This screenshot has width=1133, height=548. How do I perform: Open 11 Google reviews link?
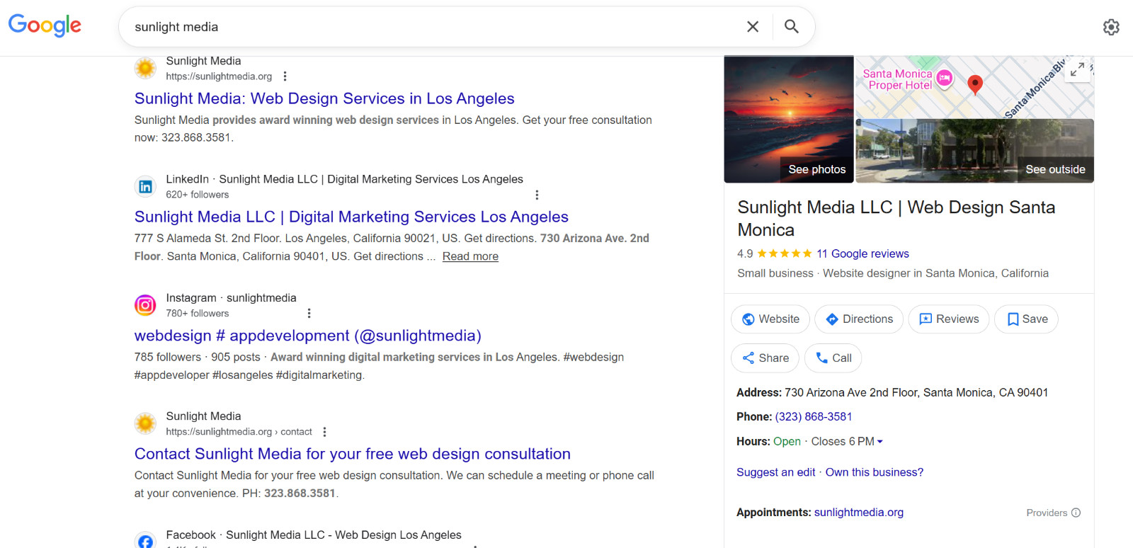click(862, 253)
